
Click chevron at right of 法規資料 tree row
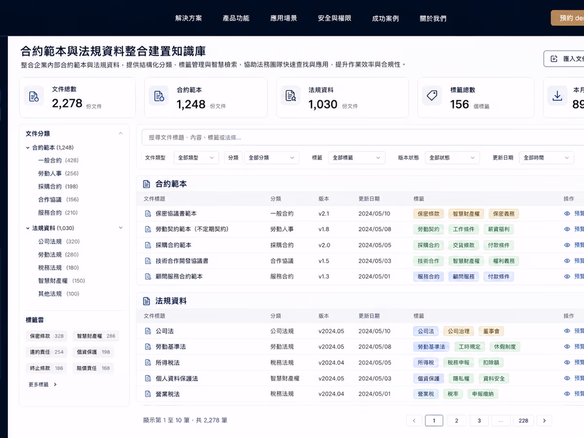(121, 228)
